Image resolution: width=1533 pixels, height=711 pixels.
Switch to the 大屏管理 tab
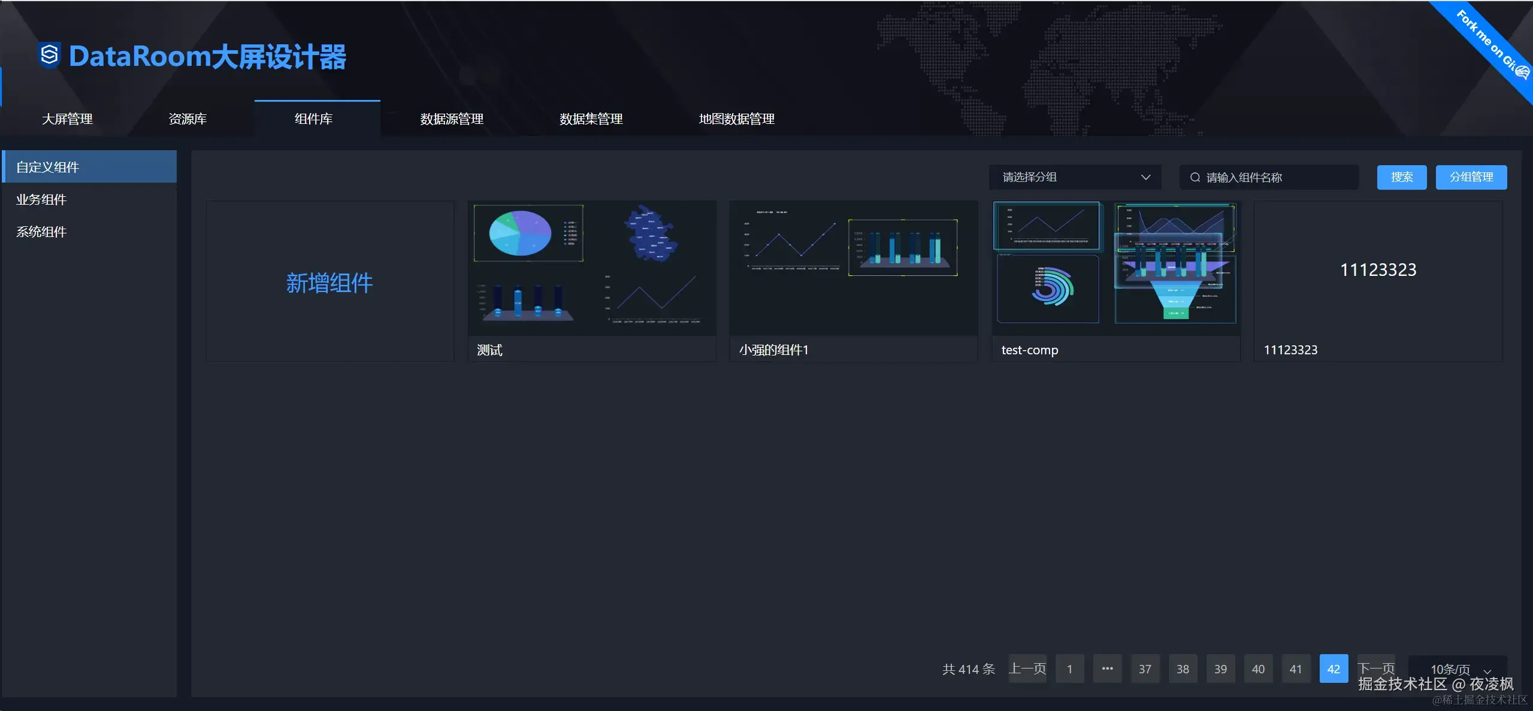point(67,118)
